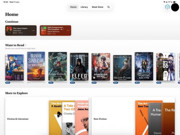The image size is (180, 135).
Task: Open Ancient Dreams book cover
Action: tap(122, 68)
